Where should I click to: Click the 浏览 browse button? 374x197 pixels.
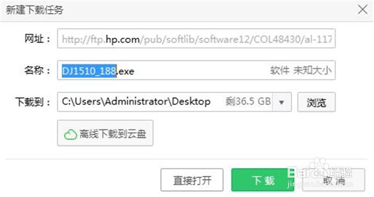[316, 102]
